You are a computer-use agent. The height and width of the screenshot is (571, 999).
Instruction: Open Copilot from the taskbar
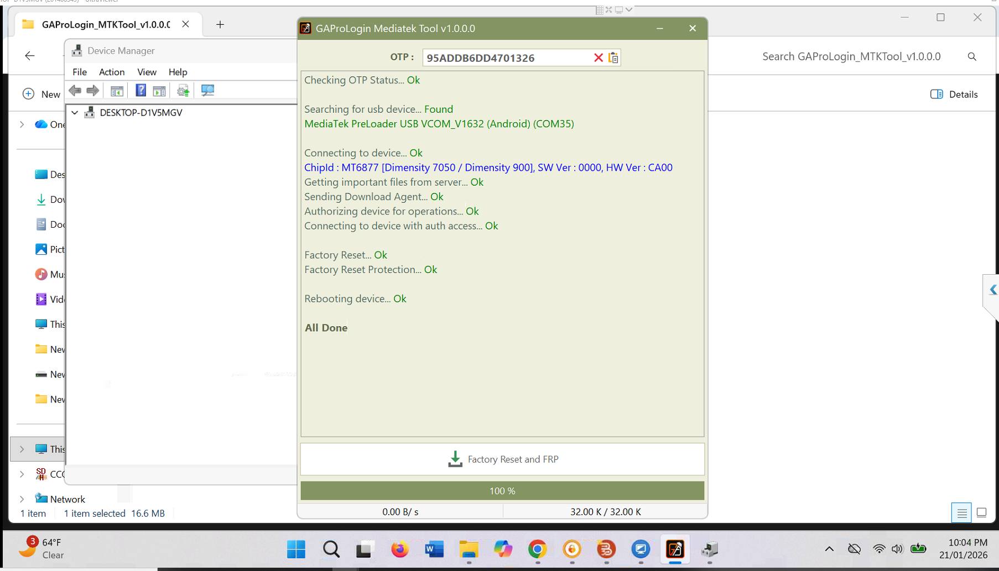[503, 549]
